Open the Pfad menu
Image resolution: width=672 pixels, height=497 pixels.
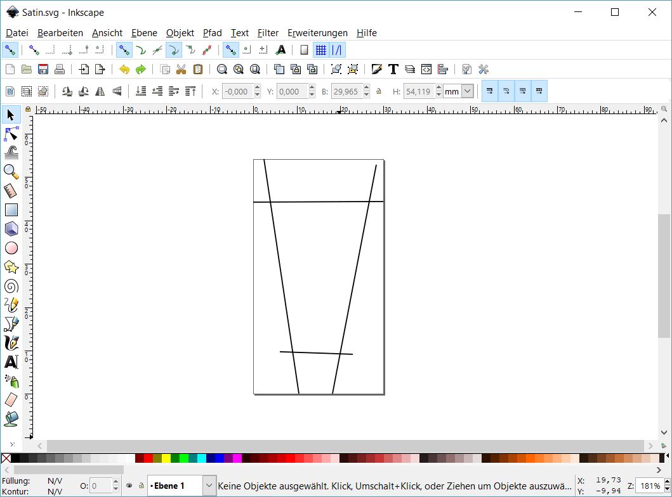point(212,33)
